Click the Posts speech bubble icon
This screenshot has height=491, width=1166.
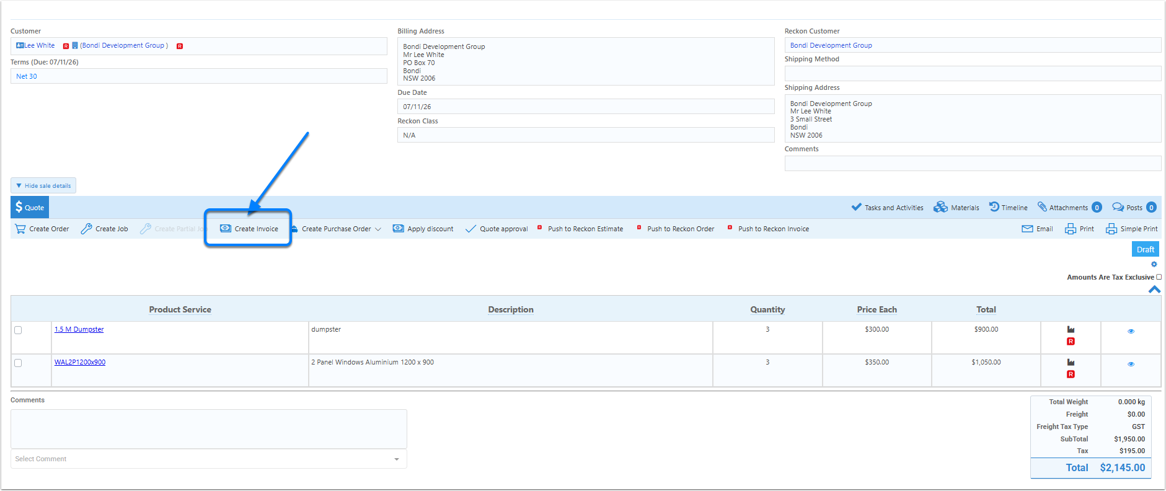(x=1118, y=207)
